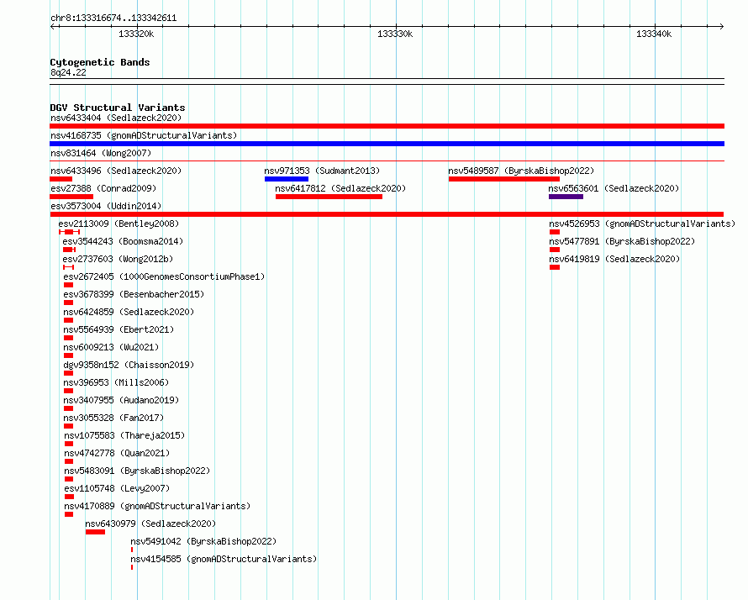Open nsv3407955 (Audano2019) label
Screen dimensions: 748x600
(x=121, y=400)
